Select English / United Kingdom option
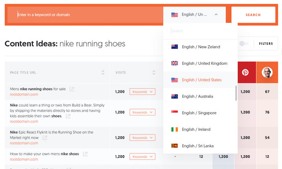Viewport: 282px width, 169px height. [200, 64]
